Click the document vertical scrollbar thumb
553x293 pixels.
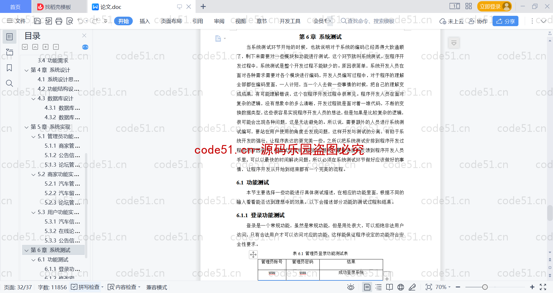point(550,213)
